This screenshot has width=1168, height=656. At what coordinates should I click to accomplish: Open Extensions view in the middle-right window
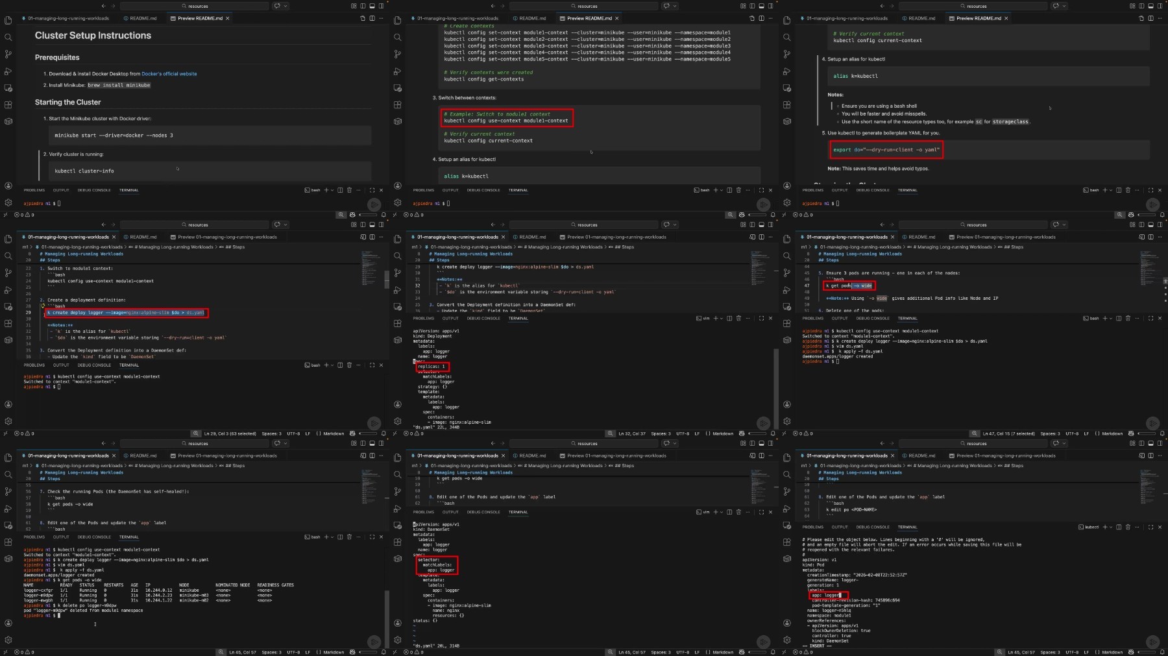(x=787, y=323)
